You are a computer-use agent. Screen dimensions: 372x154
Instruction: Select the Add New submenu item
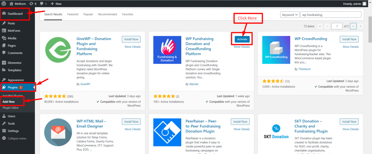(x=9, y=101)
